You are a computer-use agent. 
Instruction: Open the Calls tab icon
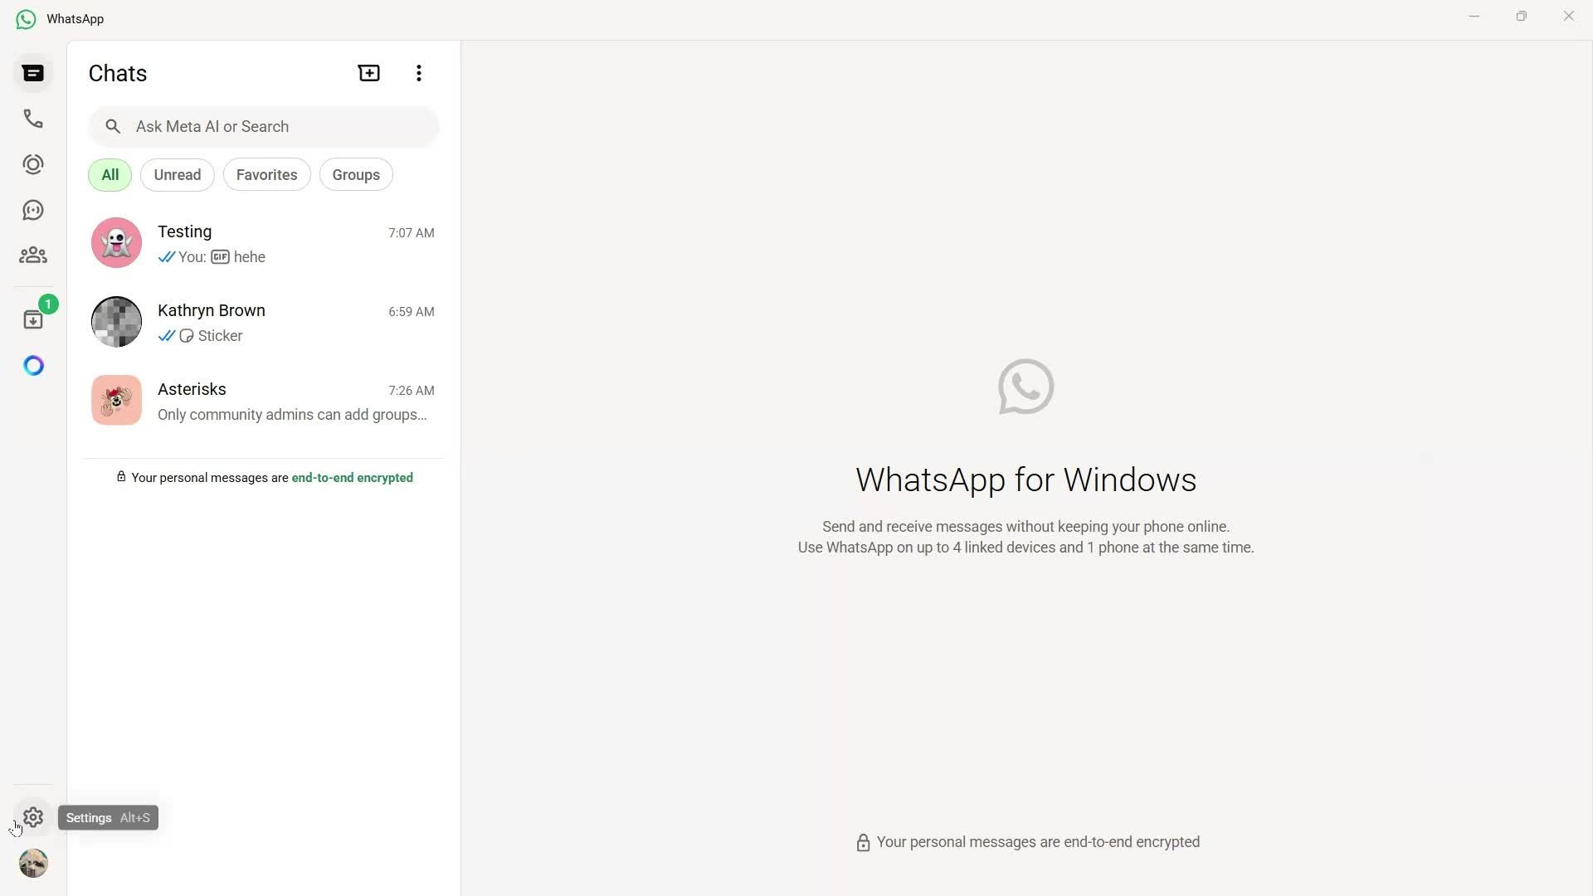[x=32, y=119]
